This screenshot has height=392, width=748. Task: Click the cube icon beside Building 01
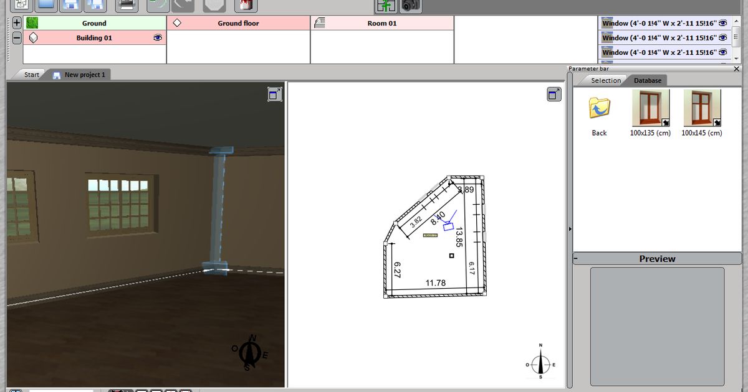point(34,38)
